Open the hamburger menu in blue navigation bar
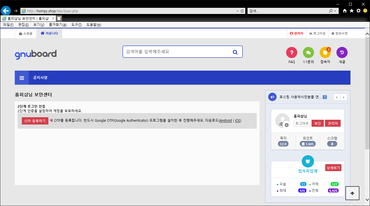Screen dimensions: 370x206 (22, 78)
